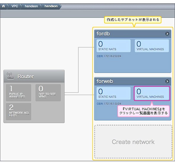Open Static NATs of forweb
The width and height of the screenshot is (175, 164).
[x=114, y=93]
